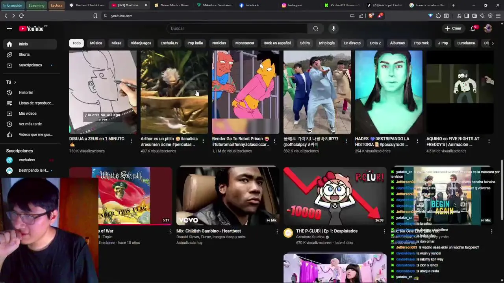Open options for THE P-CLUB video
Image resolution: width=504 pixels, height=283 pixels.
coord(384,232)
